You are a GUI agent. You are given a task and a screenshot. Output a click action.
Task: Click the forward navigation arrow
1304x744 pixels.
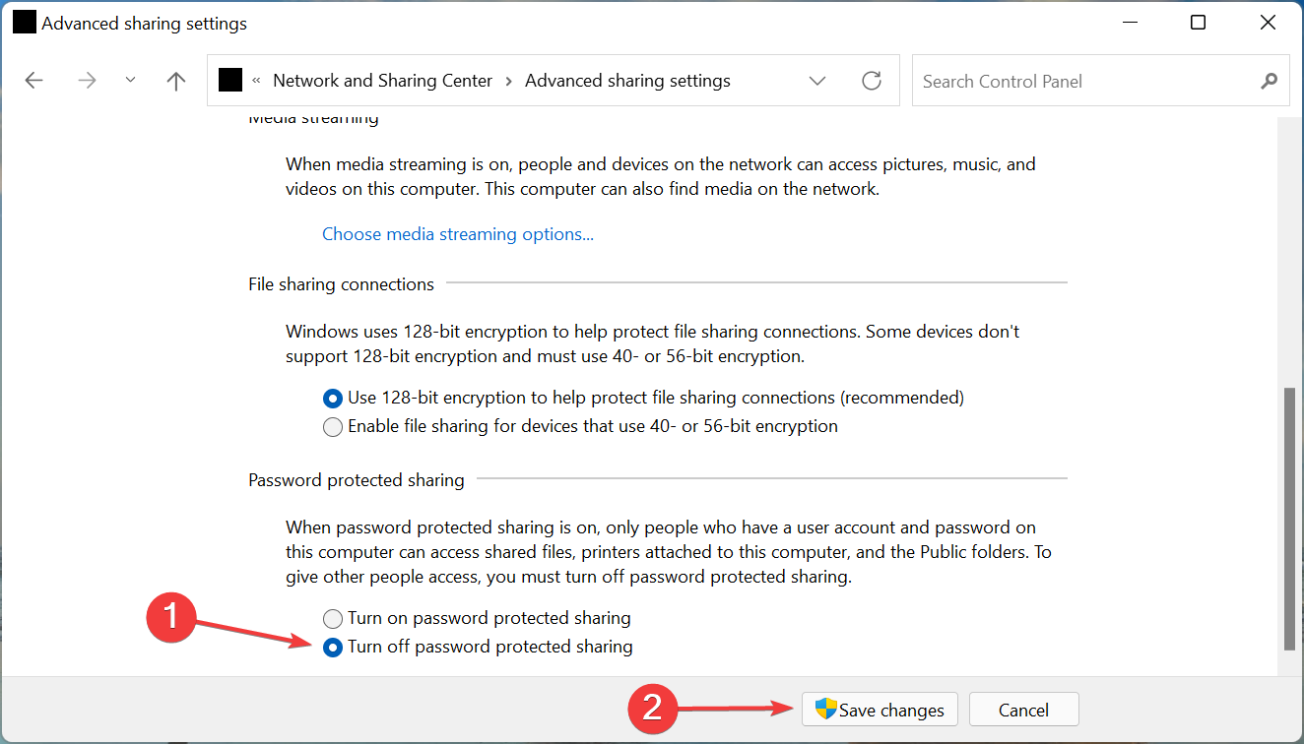point(87,80)
